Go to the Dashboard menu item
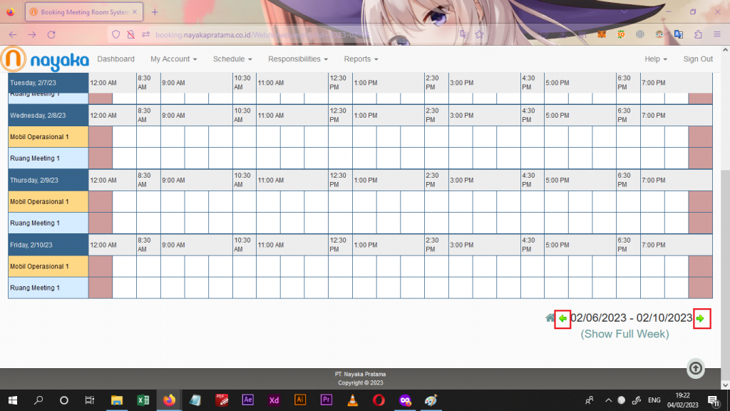This screenshot has height=411, width=730. [x=115, y=59]
